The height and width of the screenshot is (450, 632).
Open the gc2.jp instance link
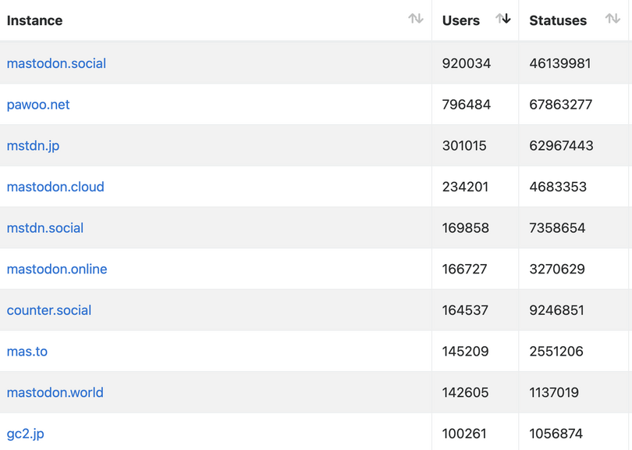[26, 434]
